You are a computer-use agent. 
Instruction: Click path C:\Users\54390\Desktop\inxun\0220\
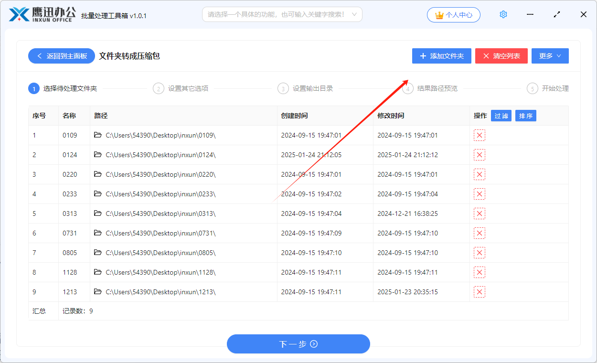click(160, 174)
